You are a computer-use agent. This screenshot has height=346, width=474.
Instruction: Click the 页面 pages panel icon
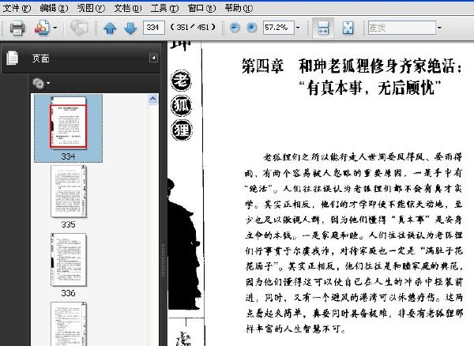pos(13,58)
